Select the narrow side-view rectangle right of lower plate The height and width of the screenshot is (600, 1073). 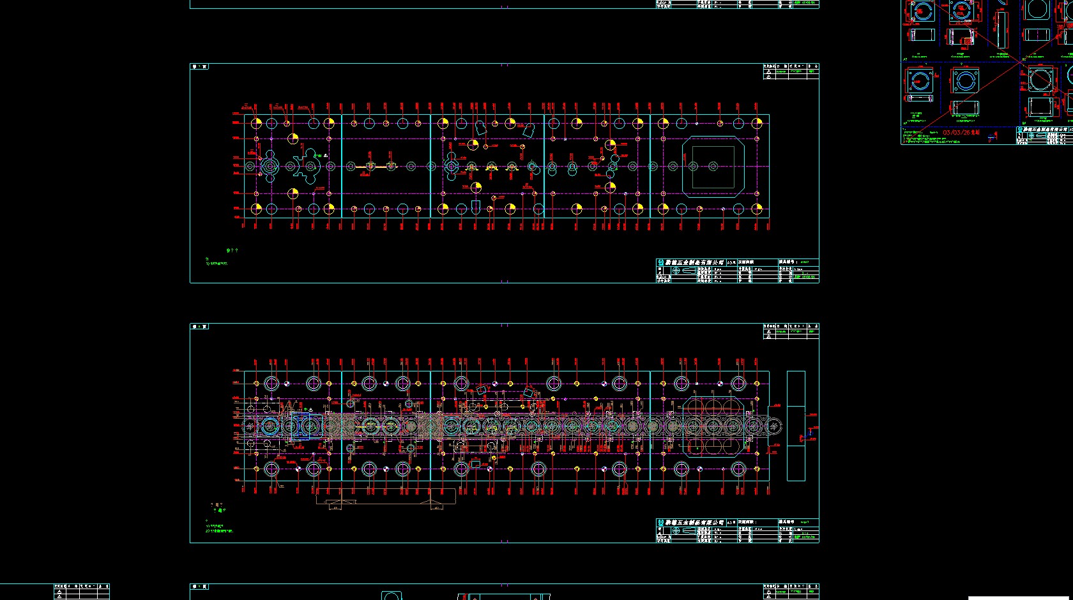[x=796, y=426]
